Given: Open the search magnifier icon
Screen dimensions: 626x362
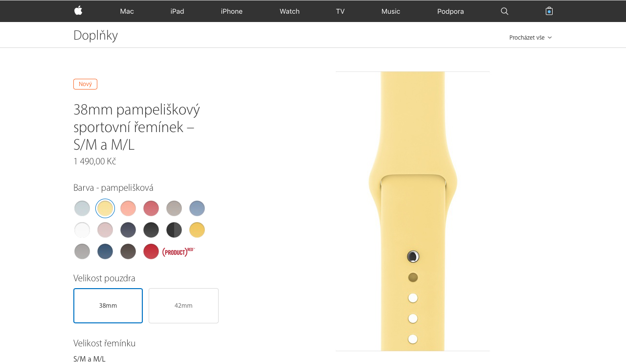Looking at the screenshot, I should click(x=505, y=11).
